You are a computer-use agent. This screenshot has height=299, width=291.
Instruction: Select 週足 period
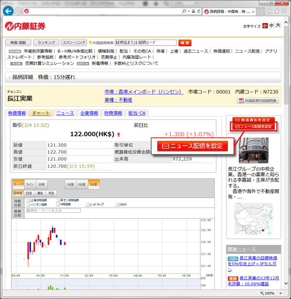pos(40,193)
